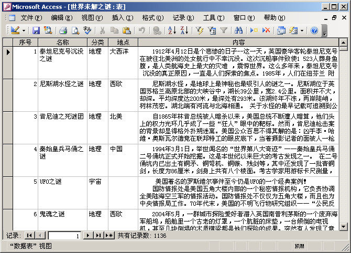Select row selector for 尼斯湖水怪之谜
The image size is (351, 253).
tap(8, 95)
